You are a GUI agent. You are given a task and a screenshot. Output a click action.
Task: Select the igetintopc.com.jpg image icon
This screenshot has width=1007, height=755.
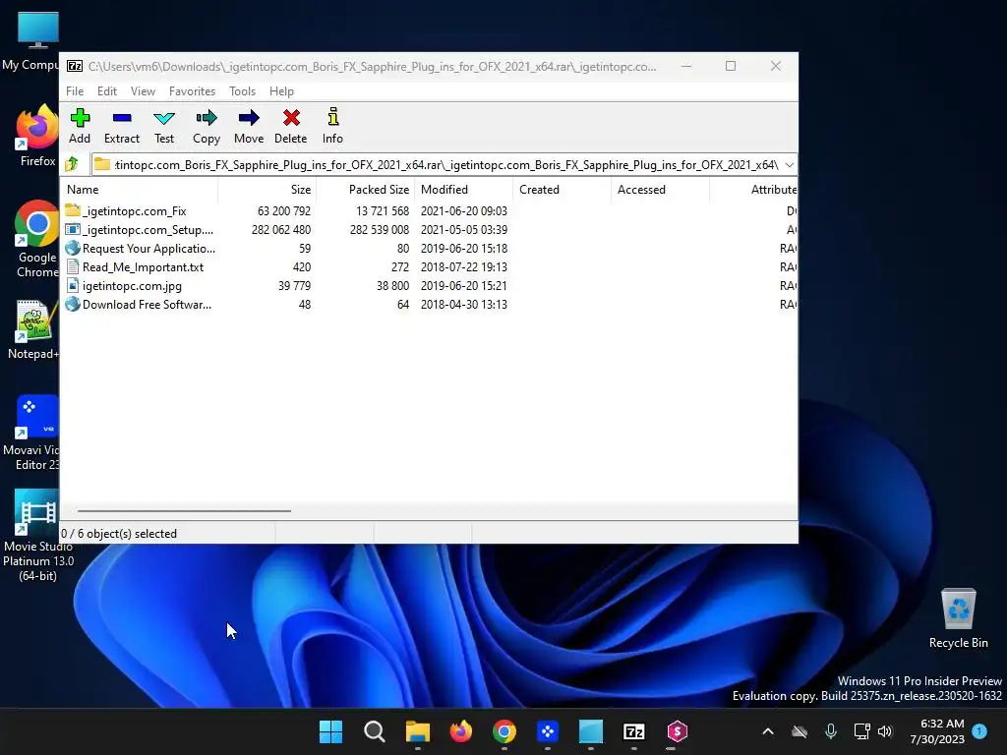[x=73, y=285]
